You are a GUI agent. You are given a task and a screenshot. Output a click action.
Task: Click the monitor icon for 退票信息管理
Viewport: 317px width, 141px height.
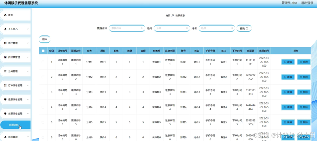coord(5,99)
